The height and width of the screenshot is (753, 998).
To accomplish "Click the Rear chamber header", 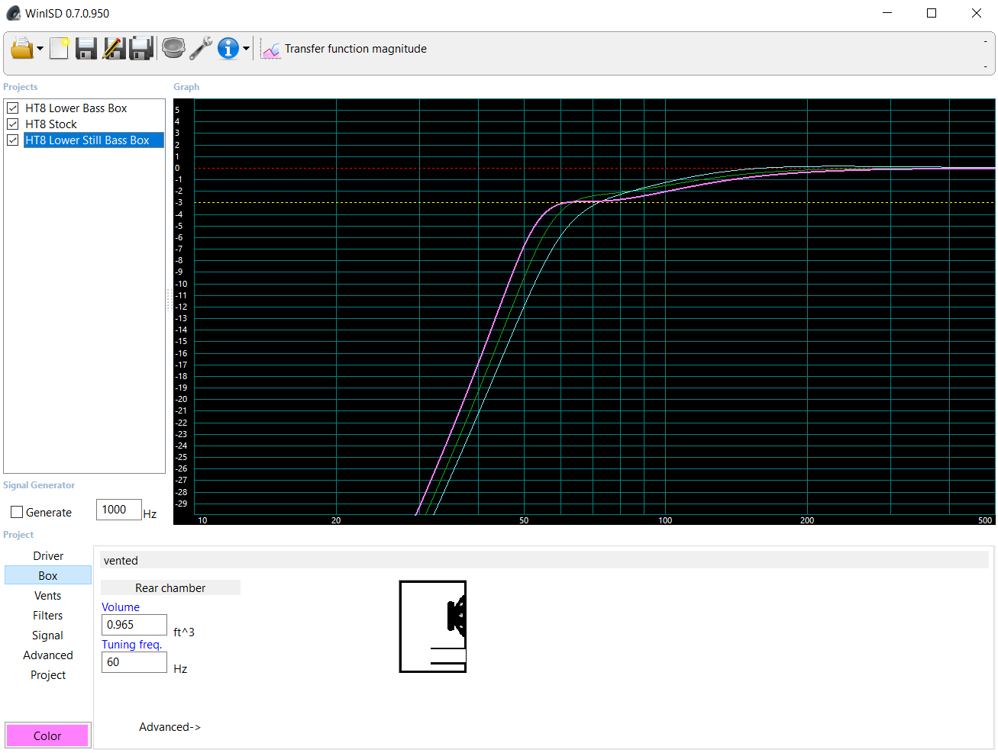I will point(170,588).
